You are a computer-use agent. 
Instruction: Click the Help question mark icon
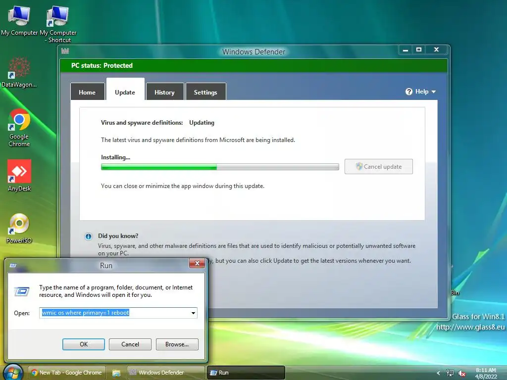[408, 92]
